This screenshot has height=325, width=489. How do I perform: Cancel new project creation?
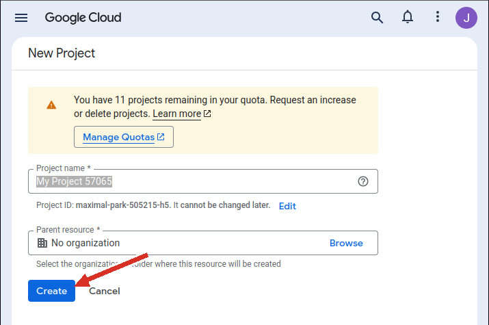point(105,291)
